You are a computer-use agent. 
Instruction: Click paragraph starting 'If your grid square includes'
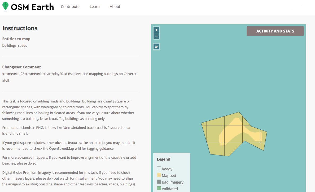click(x=69, y=146)
